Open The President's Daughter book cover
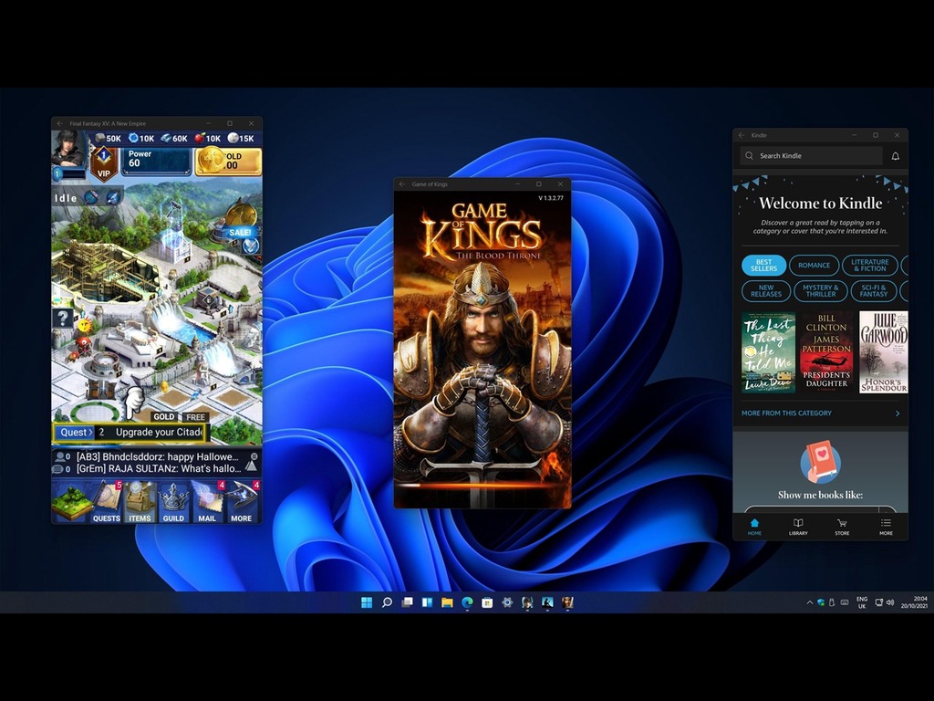Viewport: 934px width, 701px height. 826,352
